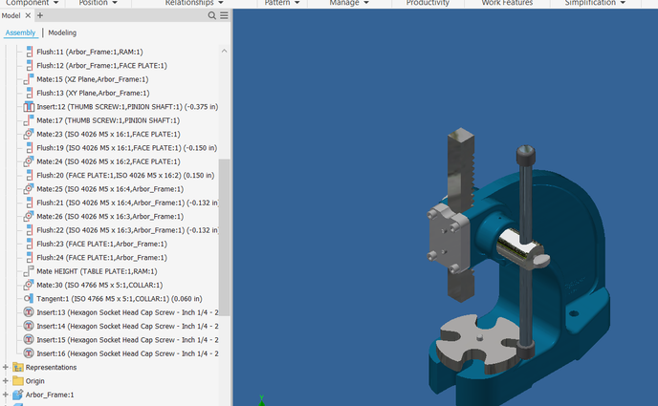Click the model browser scrollbar thumb
The width and height of the screenshot is (658, 406).
pyautogui.click(x=224, y=237)
